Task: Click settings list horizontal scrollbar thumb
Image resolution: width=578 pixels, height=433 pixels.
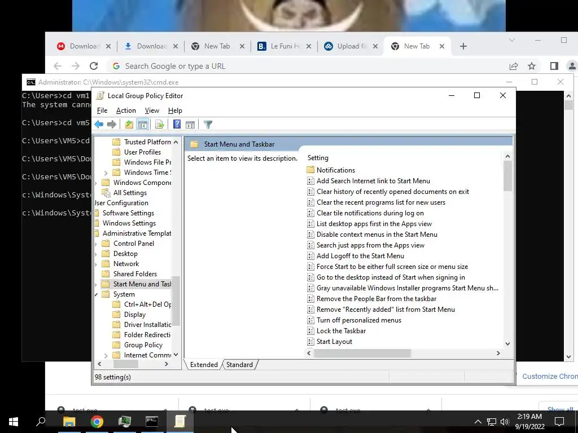Action: (362, 353)
